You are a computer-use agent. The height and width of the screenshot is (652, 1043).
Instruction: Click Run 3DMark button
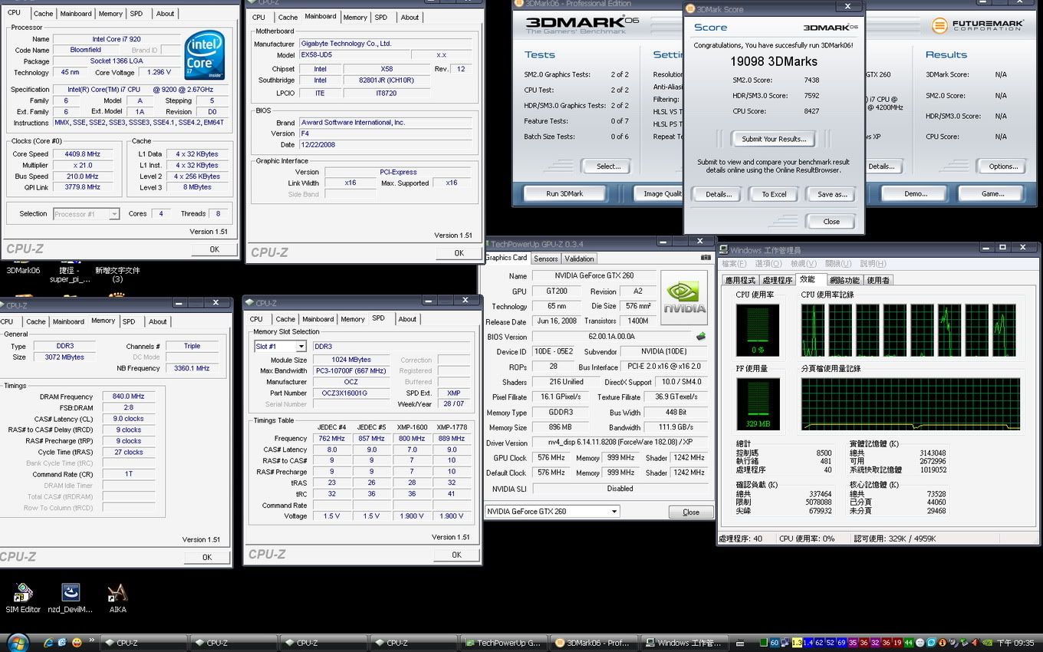564,193
